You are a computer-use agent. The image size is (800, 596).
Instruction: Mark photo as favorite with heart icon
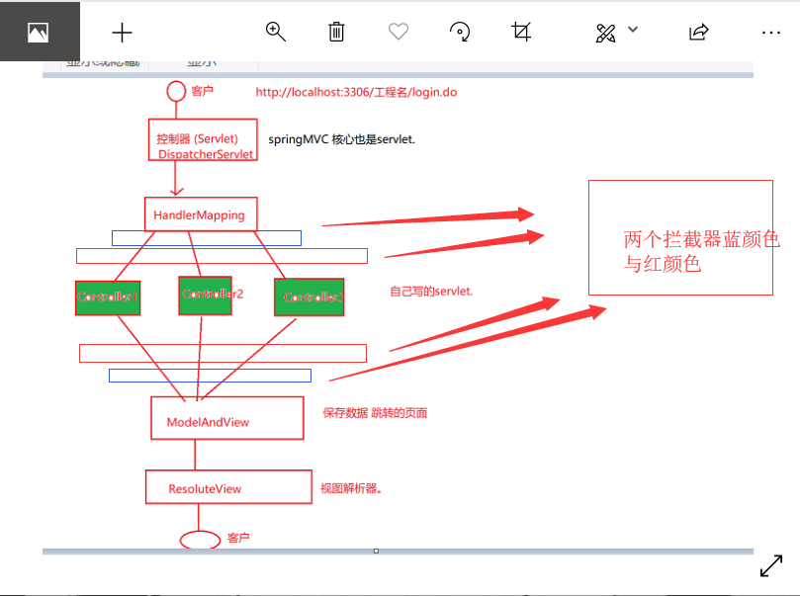click(x=398, y=32)
